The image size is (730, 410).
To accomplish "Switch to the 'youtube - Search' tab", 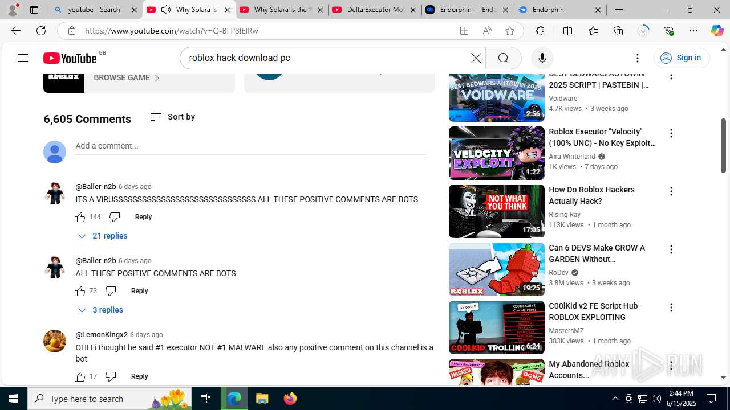I will (x=96, y=10).
